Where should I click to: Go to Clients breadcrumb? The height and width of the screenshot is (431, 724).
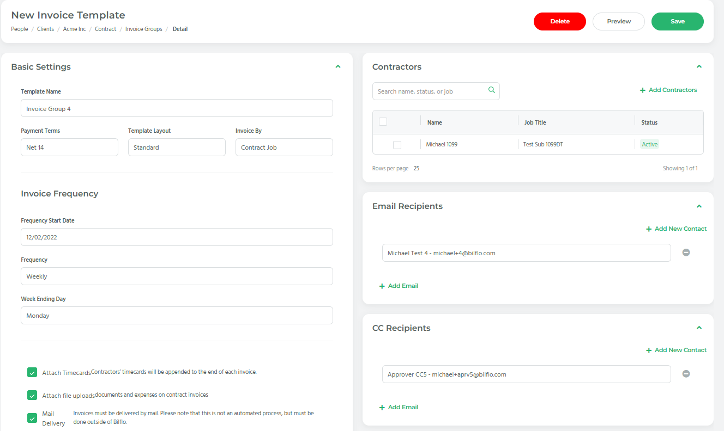46,29
